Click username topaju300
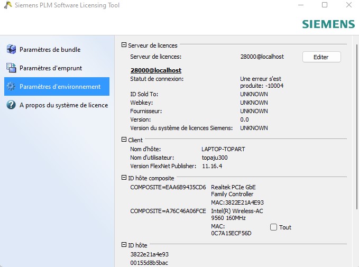Viewport: 359px width, 267px height. [x=215, y=158]
